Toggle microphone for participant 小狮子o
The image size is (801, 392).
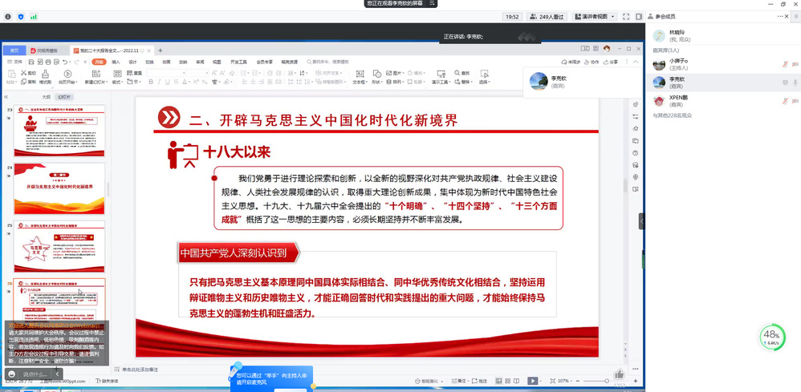(x=786, y=63)
